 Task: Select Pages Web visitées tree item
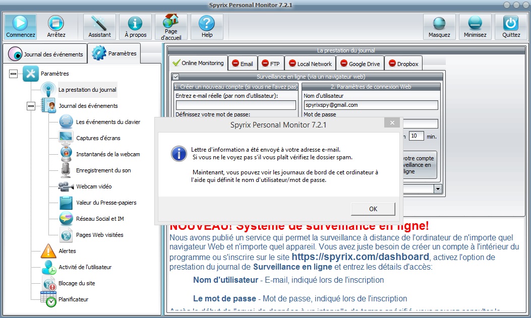[x=99, y=235]
